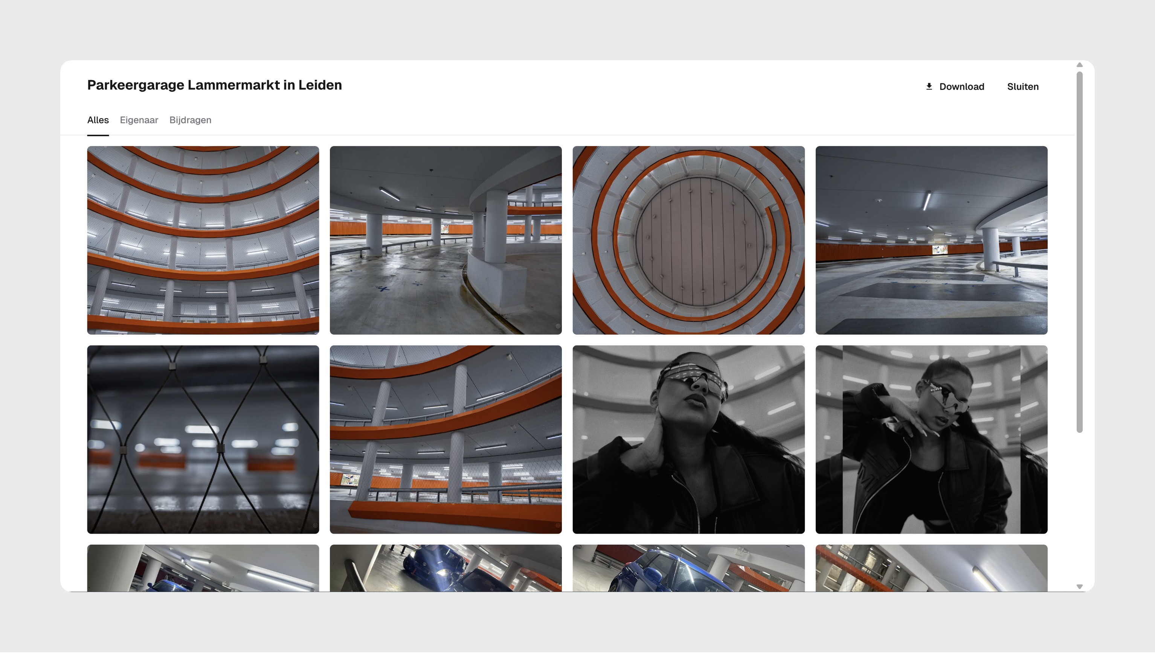Open the blue car headlight flare photo
Image resolution: width=1155 pixels, height=653 pixels.
[445, 567]
